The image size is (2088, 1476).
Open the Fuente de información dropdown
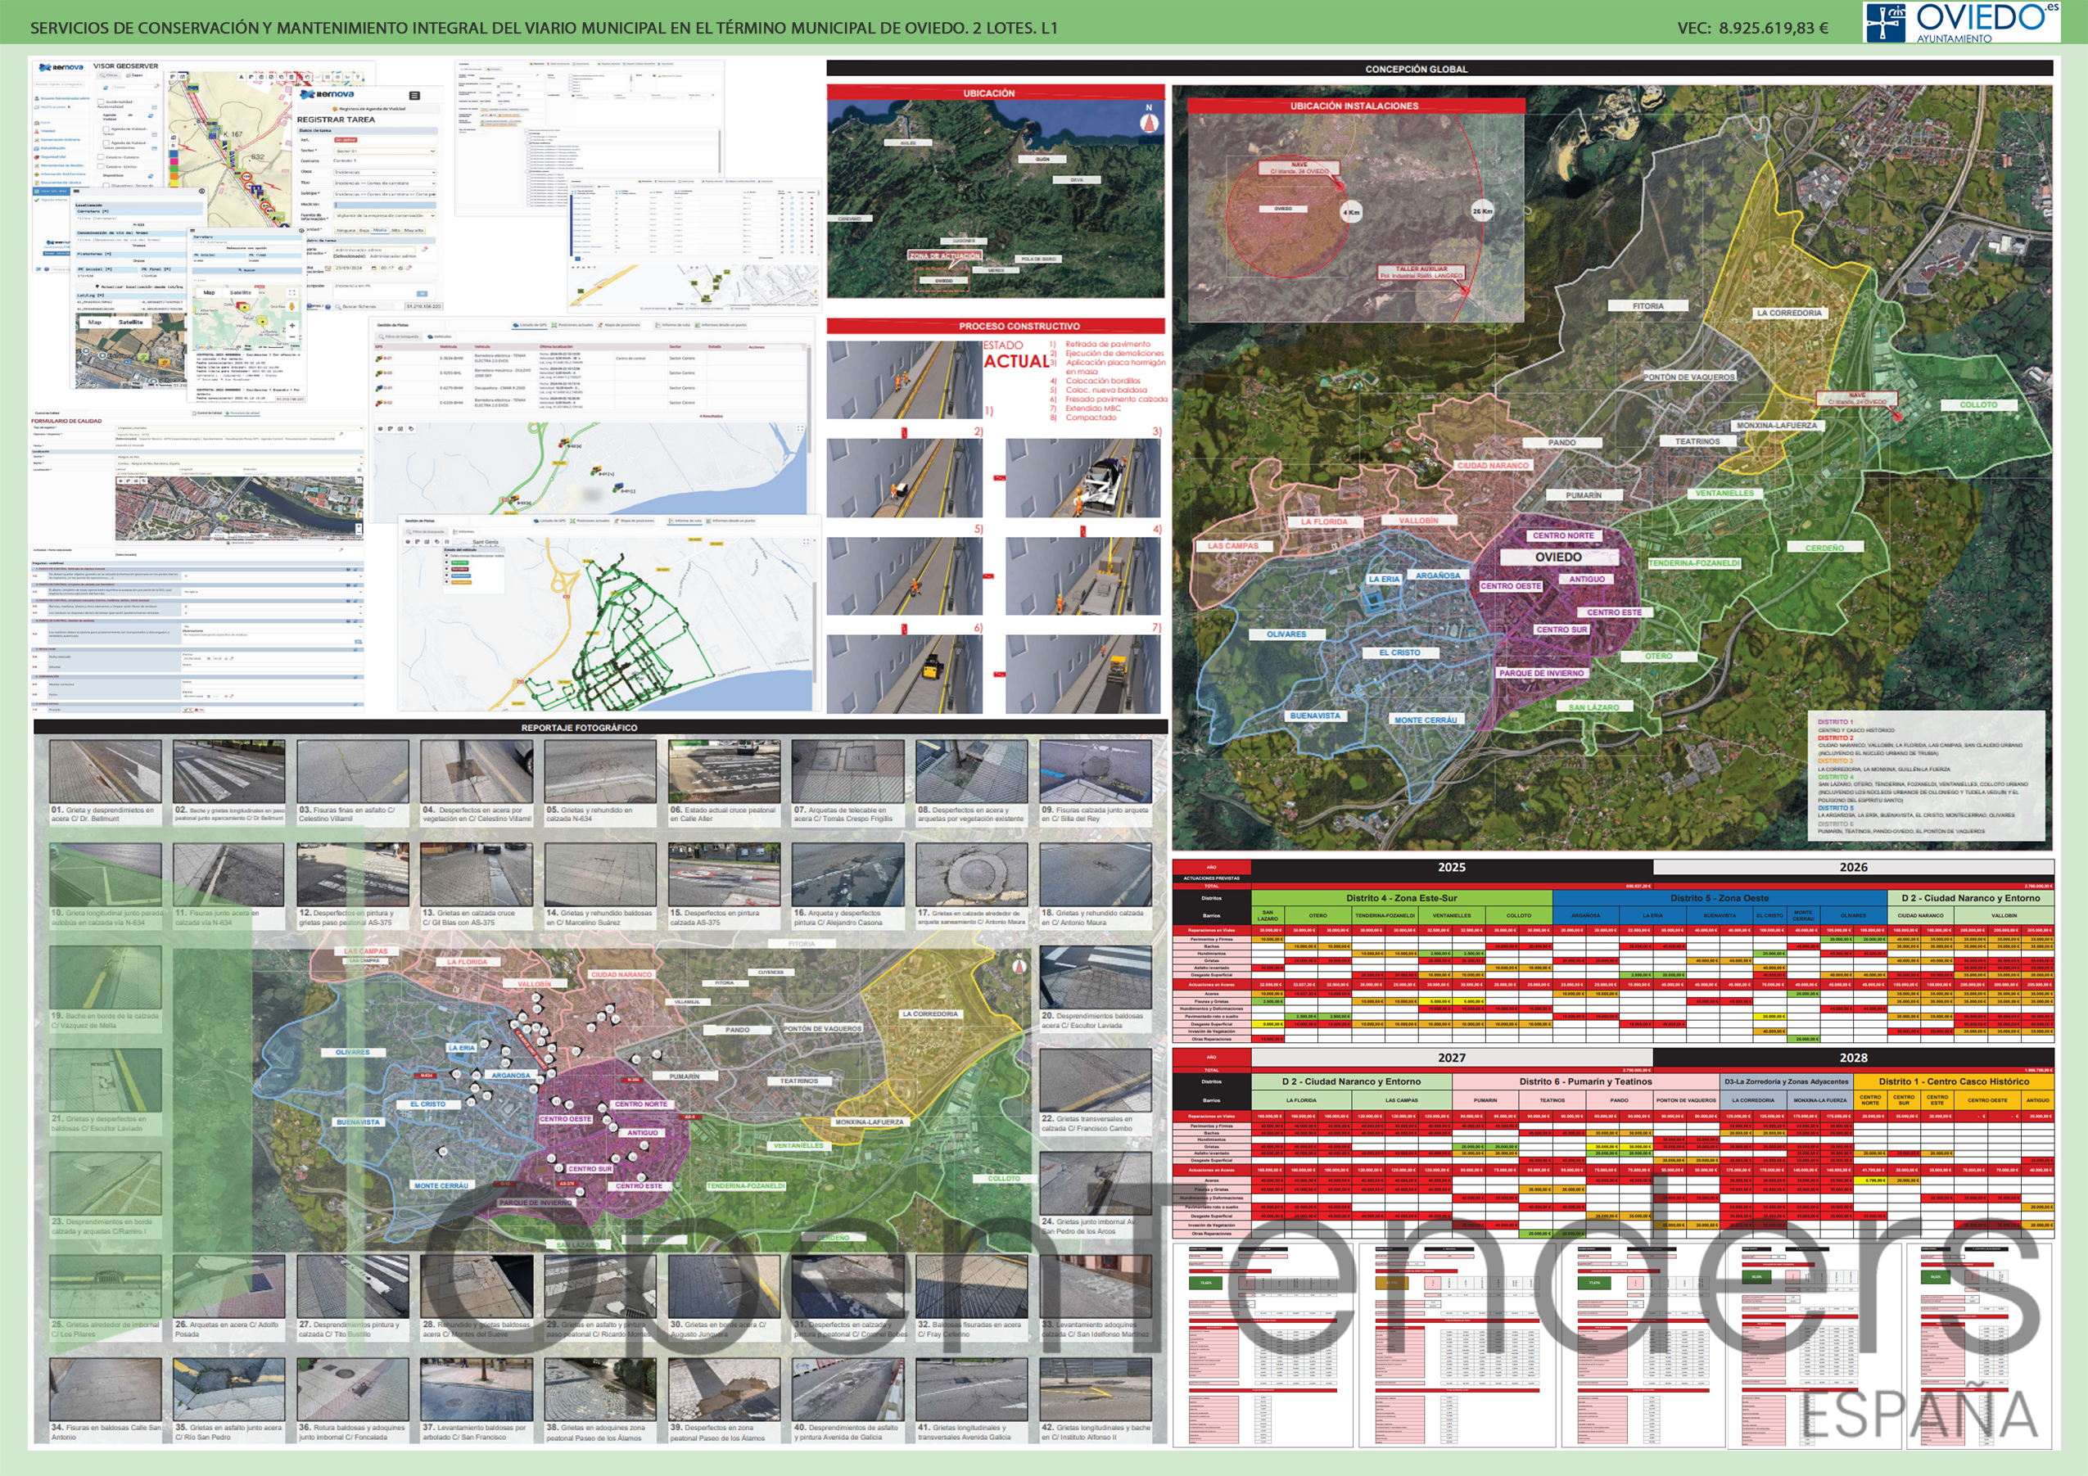click(x=384, y=215)
